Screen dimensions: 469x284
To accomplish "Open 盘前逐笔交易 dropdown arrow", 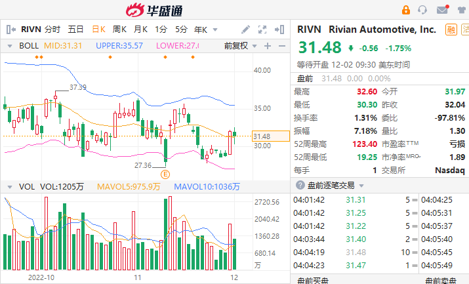I will coord(361,186).
